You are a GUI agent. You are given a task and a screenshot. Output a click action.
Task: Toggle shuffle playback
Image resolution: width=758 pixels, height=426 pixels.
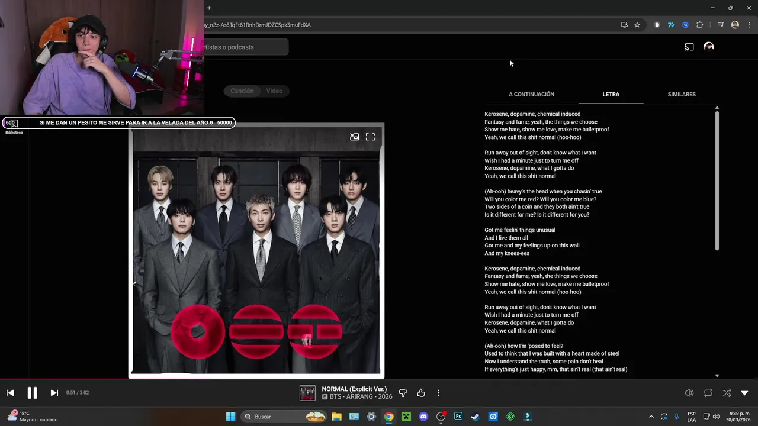pos(727,393)
